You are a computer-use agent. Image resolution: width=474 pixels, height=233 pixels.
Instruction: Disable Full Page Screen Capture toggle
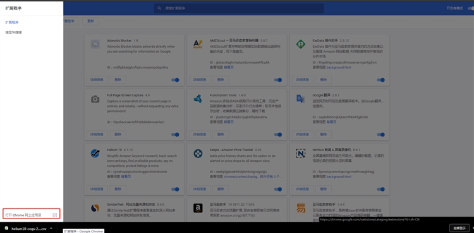tap(175, 135)
